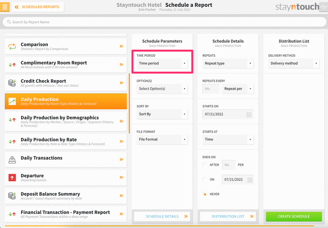
Task: Open Credit Check Report chevron arrow
Action: (121, 83)
